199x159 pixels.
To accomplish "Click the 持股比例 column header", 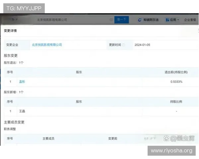I will pyautogui.click(x=176, y=102).
